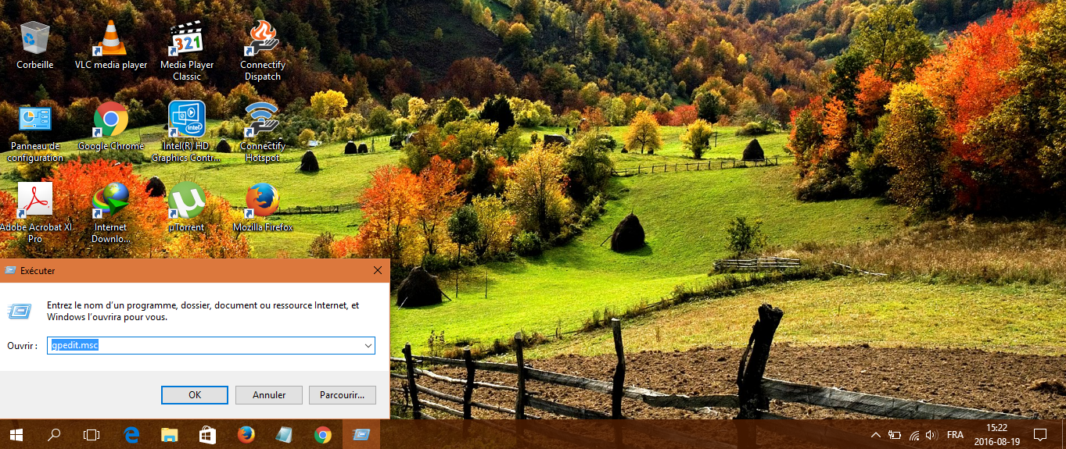Select the Exécuter taskbar button

click(361, 435)
